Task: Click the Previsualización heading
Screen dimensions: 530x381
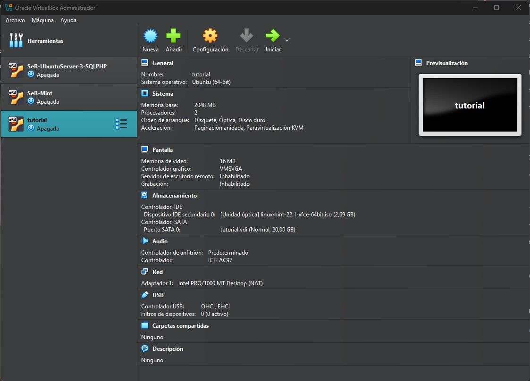Action: coord(447,63)
